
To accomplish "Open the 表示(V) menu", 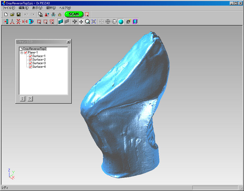I will point(37,8).
